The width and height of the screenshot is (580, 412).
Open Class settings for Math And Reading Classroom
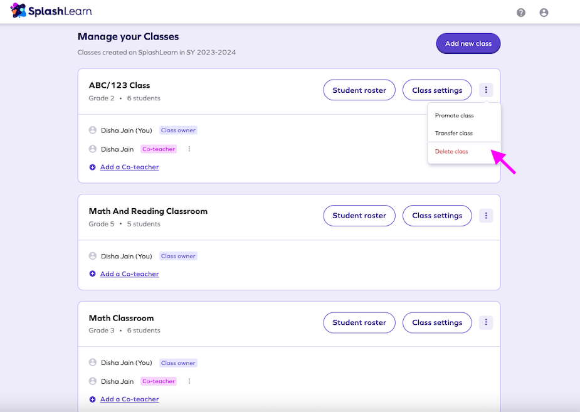point(437,216)
